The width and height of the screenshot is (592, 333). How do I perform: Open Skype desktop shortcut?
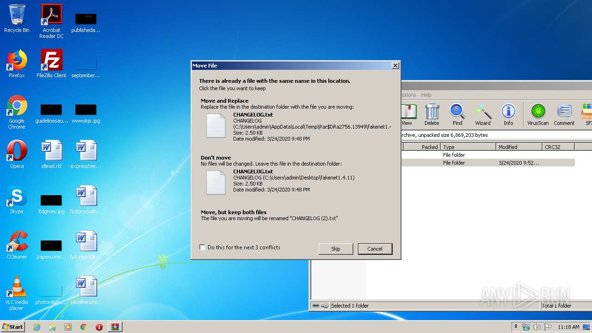tap(17, 200)
